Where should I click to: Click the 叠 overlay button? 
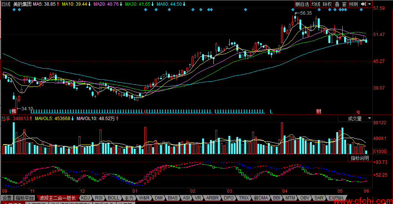(337, 4)
